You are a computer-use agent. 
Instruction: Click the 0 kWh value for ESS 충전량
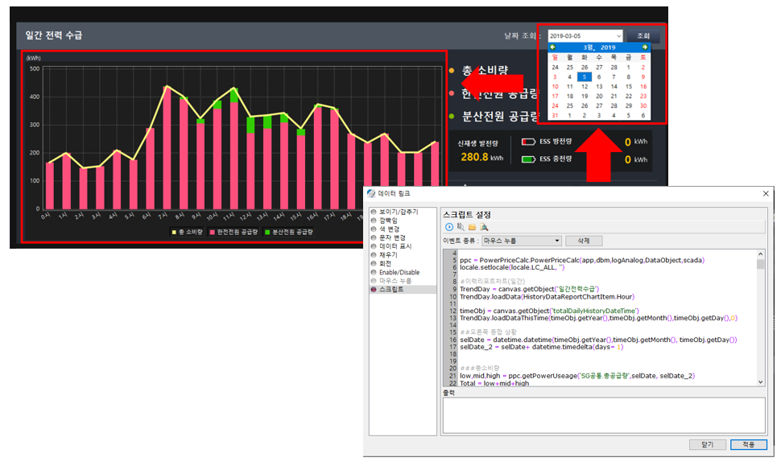tap(636, 159)
